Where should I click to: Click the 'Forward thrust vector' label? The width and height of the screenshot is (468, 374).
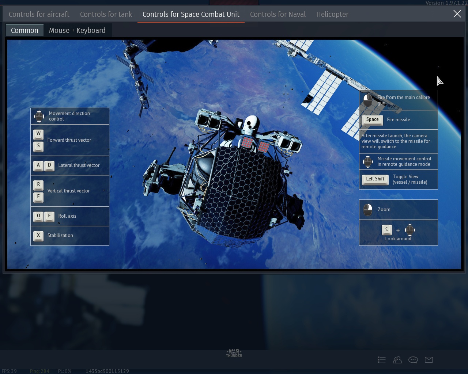69,140
